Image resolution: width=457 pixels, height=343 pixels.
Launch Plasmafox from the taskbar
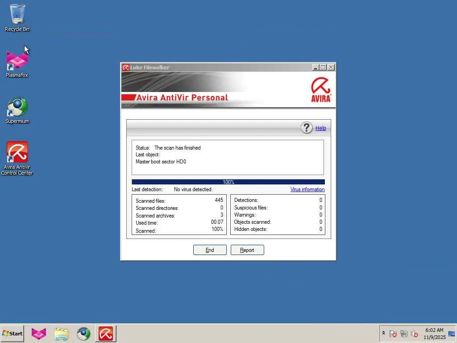click(39, 333)
